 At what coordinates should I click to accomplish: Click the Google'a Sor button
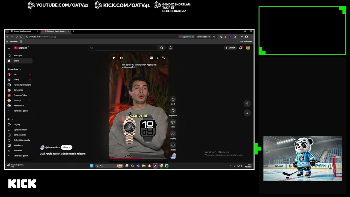pyautogui.click(x=204, y=37)
